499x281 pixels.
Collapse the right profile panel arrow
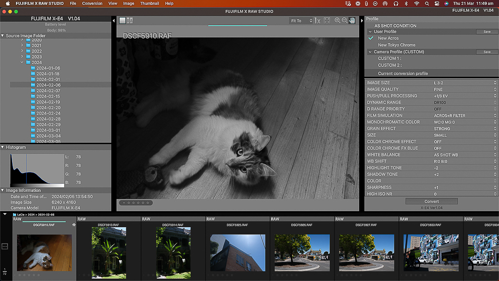pyautogui.click(x=362, y=21)
